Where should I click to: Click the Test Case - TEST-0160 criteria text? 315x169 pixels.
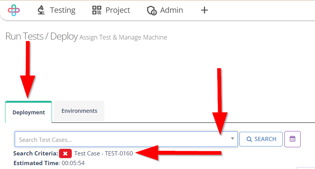tap(104, 153)
